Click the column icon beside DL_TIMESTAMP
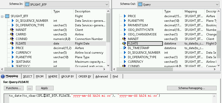This screenshot has width=222, height=103. 124,48
